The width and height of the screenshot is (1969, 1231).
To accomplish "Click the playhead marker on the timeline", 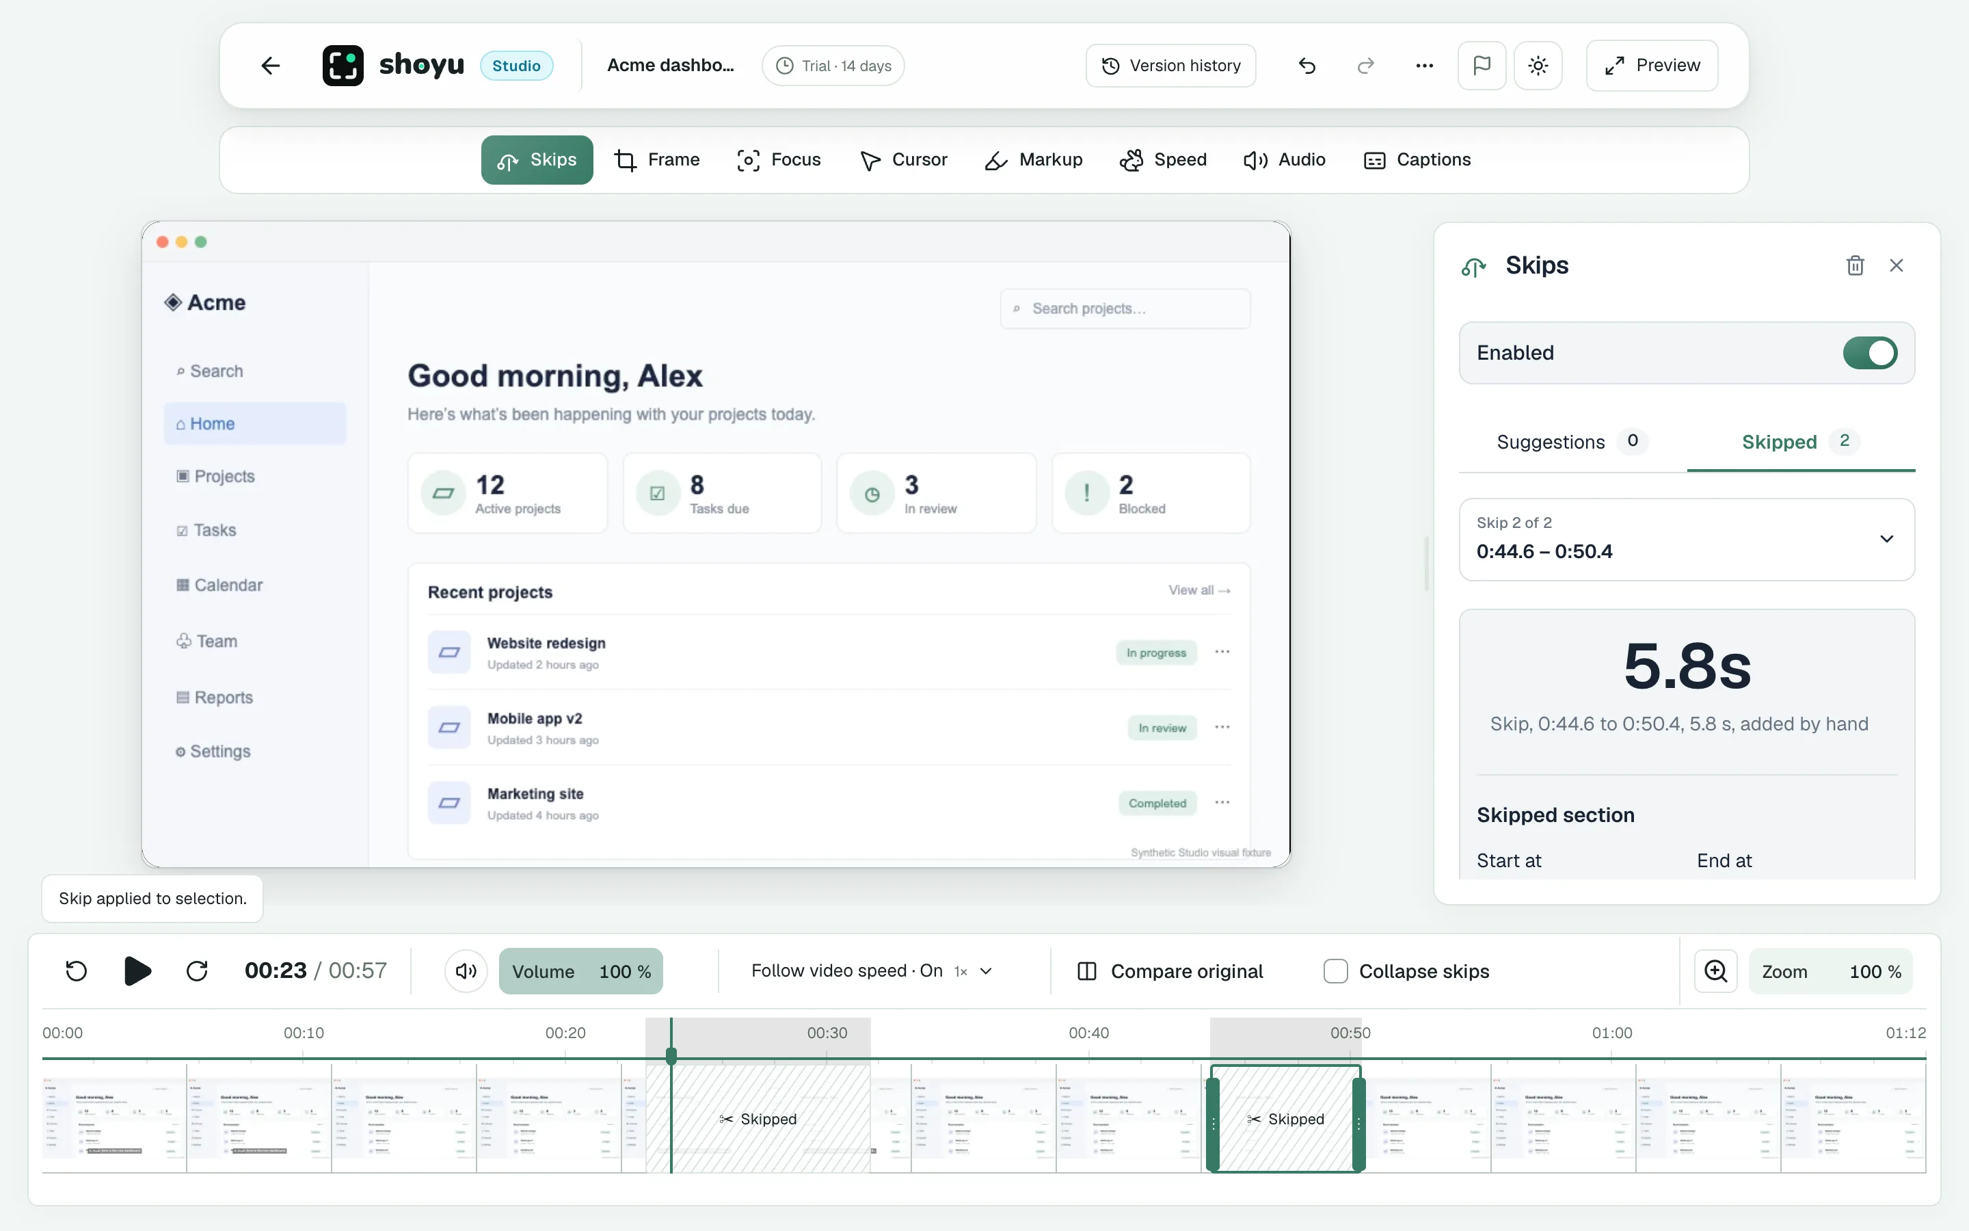I will pos(671,1057).
